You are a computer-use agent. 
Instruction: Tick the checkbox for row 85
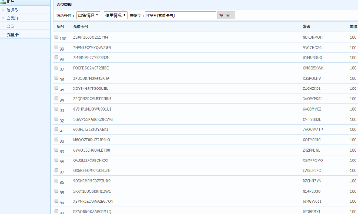[56, 191]
